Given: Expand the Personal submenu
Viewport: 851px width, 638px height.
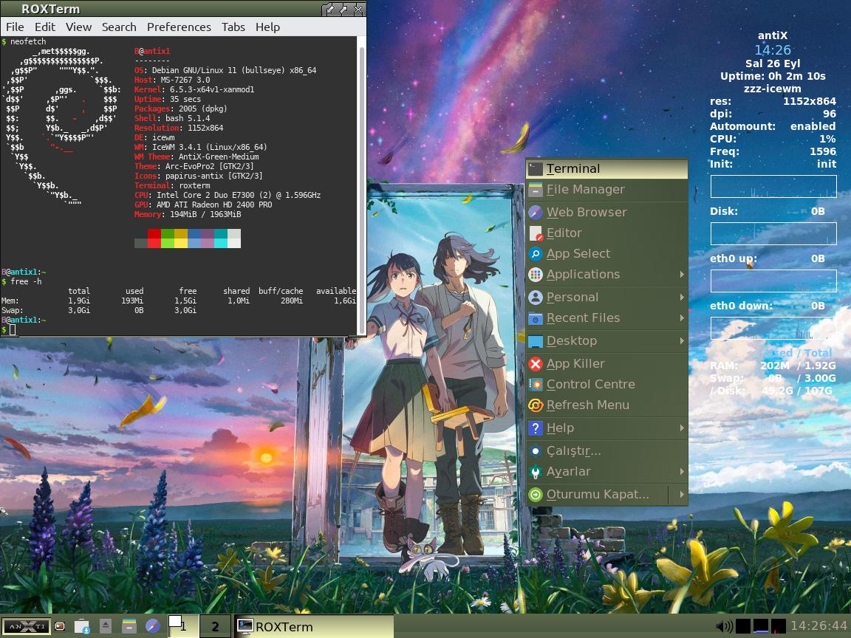Looking at the screenshot, I should point(606,298).
